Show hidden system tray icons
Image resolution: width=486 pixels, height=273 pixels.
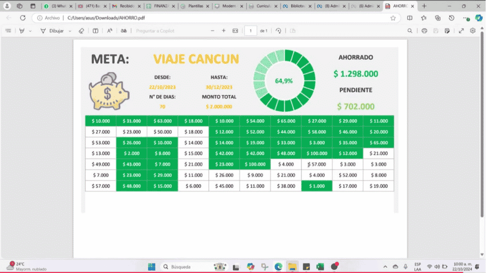point(385,267)
